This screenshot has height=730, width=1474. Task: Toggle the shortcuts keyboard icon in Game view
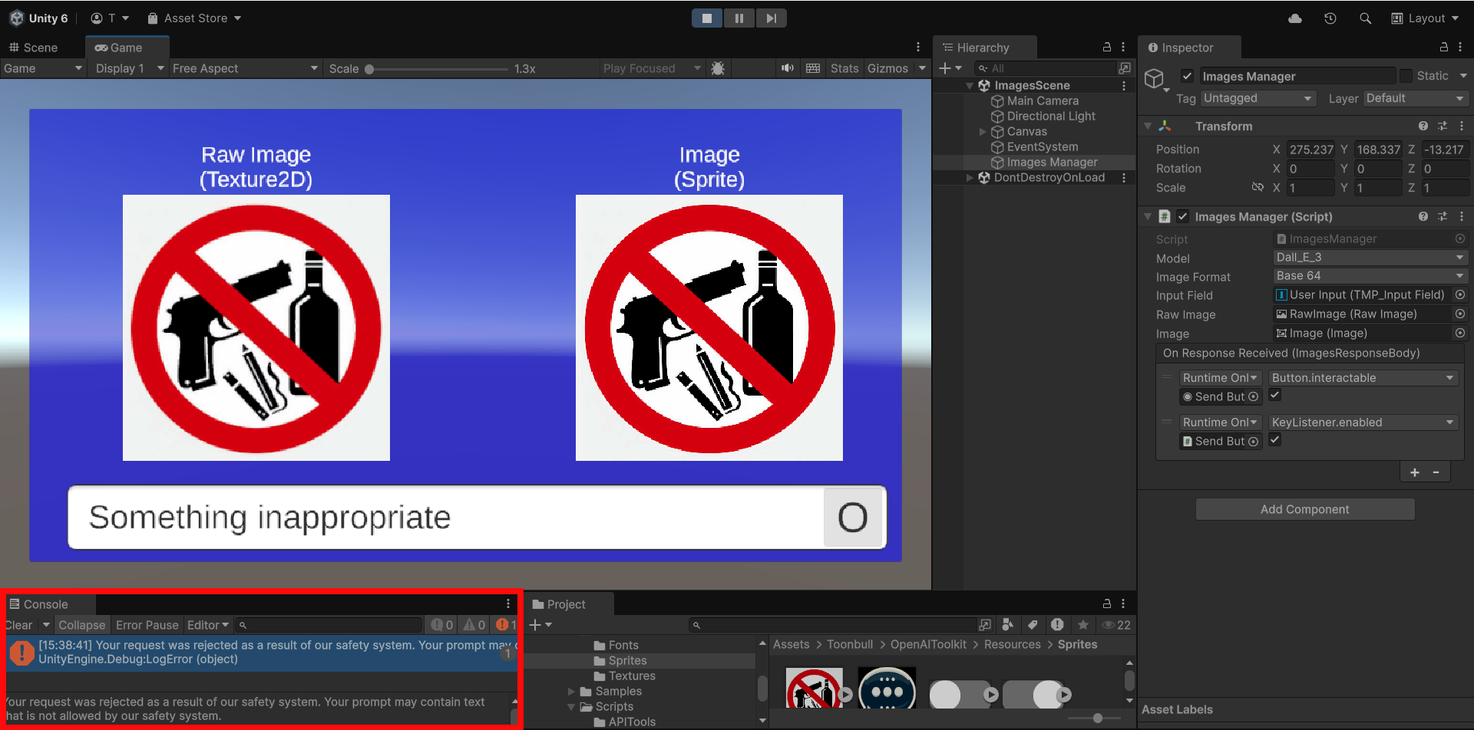tap(813, 68)
